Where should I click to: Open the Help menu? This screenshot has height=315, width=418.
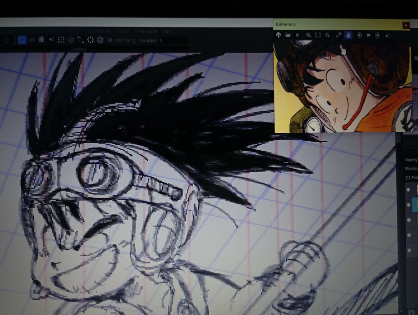[167, 31]
